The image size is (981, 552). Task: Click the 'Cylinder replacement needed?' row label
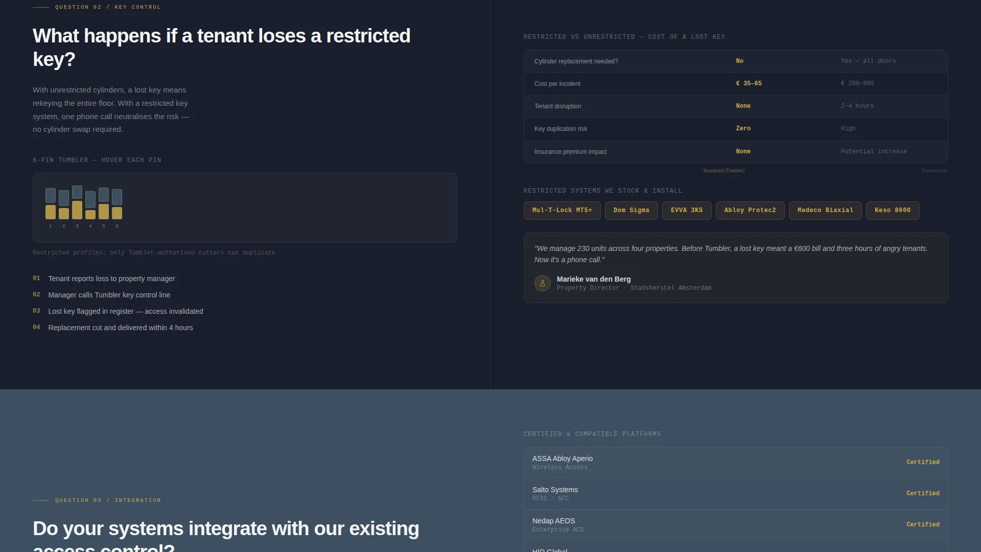(576, 61)
